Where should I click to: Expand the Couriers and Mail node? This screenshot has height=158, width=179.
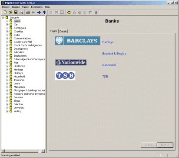coord(7,42)
